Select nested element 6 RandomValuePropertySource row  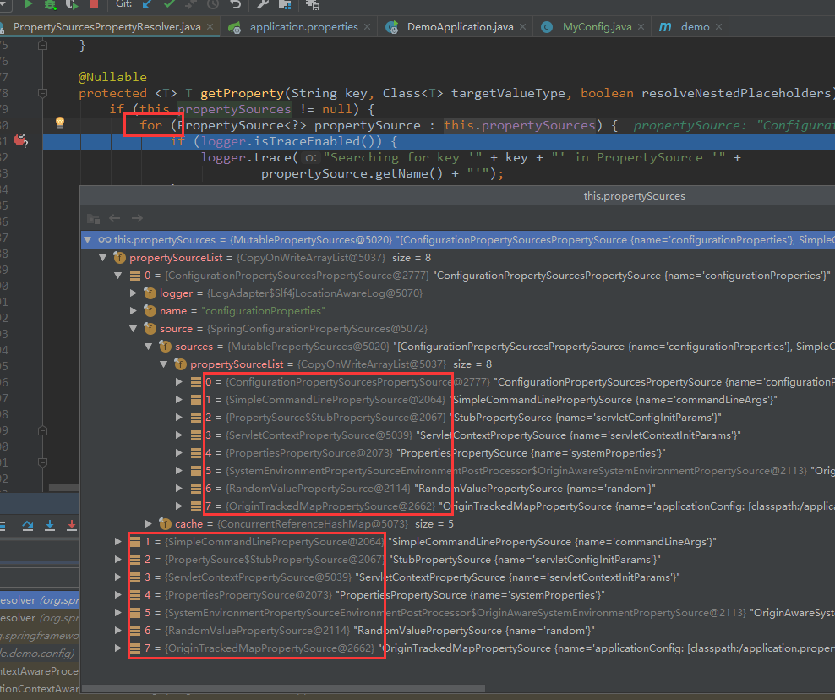tap(458, 489)
